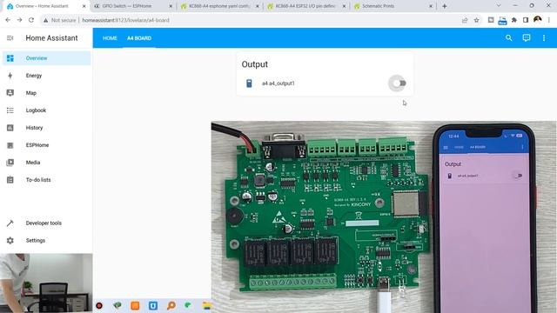This screenshot has height=313, width=557.
Task: Open the Media panel
Action: pyautogui.click(x=46, y=163)
